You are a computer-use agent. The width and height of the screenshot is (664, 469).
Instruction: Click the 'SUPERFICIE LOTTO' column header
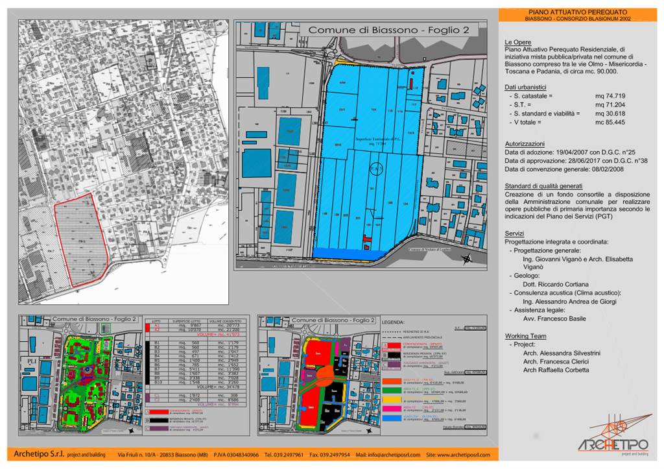pos(186,322)
